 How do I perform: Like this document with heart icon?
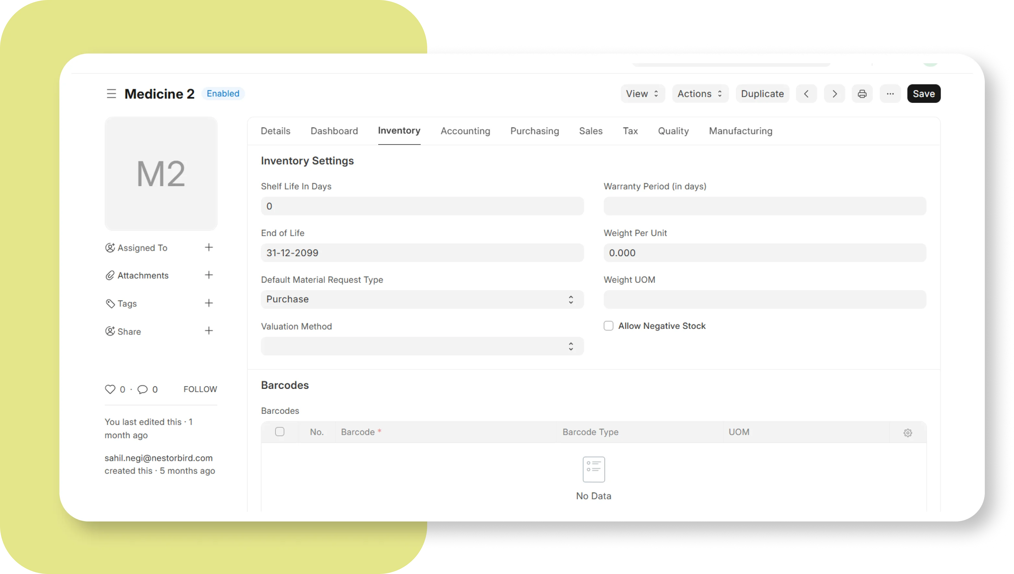(110, 389)
